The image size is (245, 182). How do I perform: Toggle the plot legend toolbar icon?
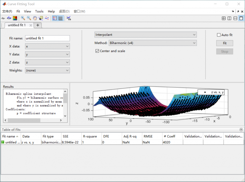(55, 18)
